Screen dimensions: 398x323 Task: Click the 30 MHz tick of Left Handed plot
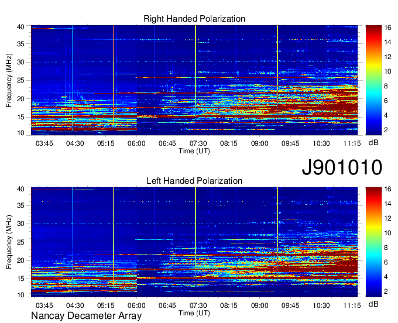click(x=20, y=224)
